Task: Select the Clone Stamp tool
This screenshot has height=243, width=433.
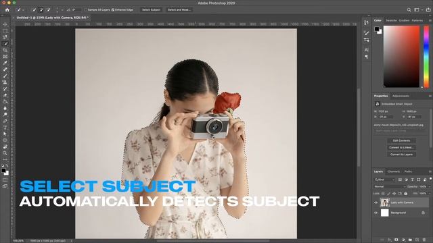Action: [5, 82]
